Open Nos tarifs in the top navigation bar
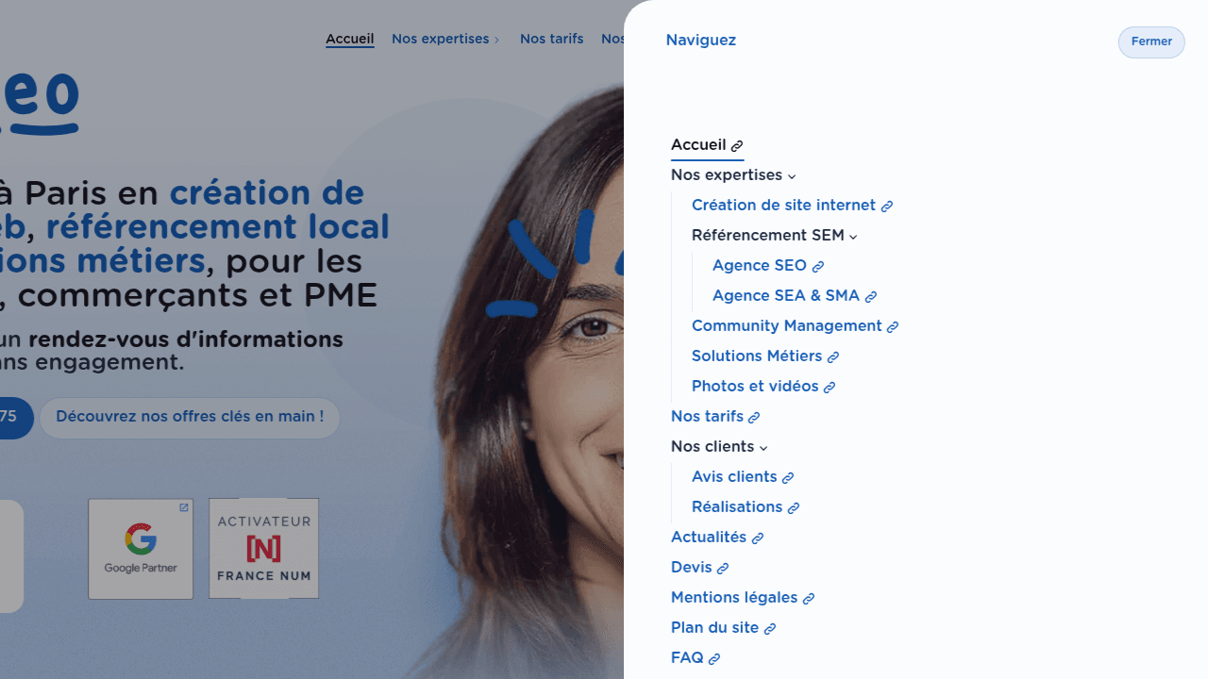The height and width of the screenshot is (679, 1208). click(552, 40)
